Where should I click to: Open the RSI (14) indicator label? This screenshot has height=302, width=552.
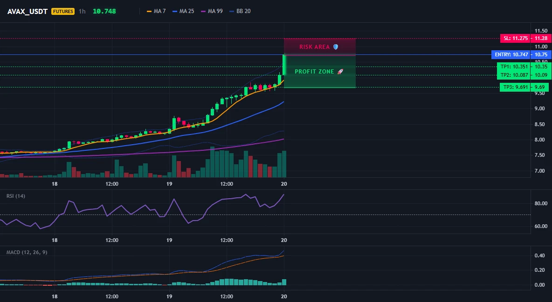[x=15, y=196]
